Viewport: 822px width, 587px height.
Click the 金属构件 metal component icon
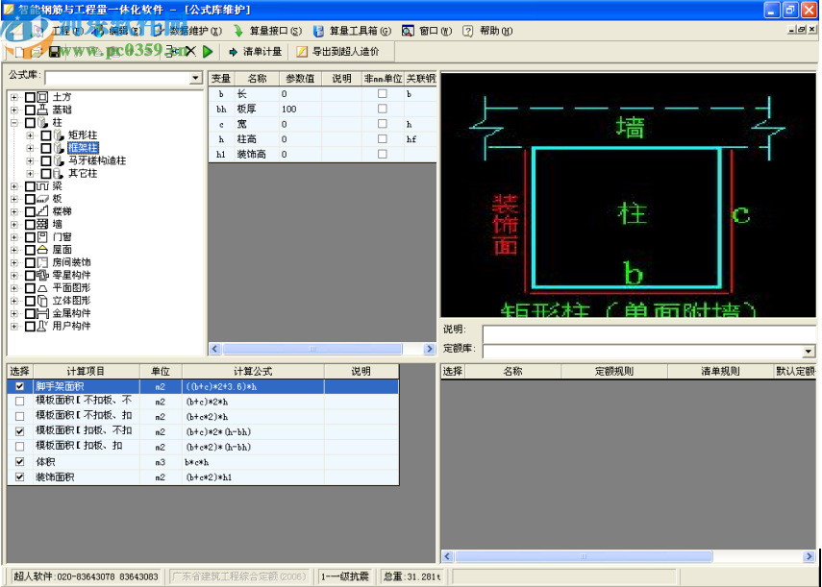pyautogui.click(x=41, y=313)
